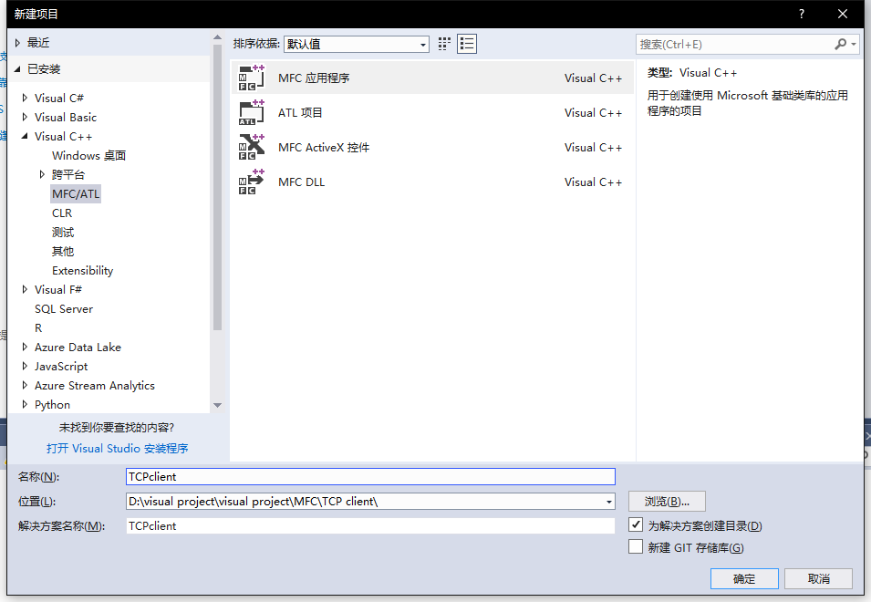Open the 打开 Visual Studio 安装程序 link
The width and height of the screenshot is (871, 602).
pos(118,448)
